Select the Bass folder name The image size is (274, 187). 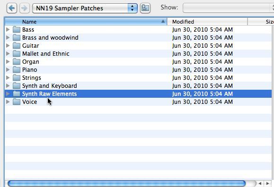[28, 30]
